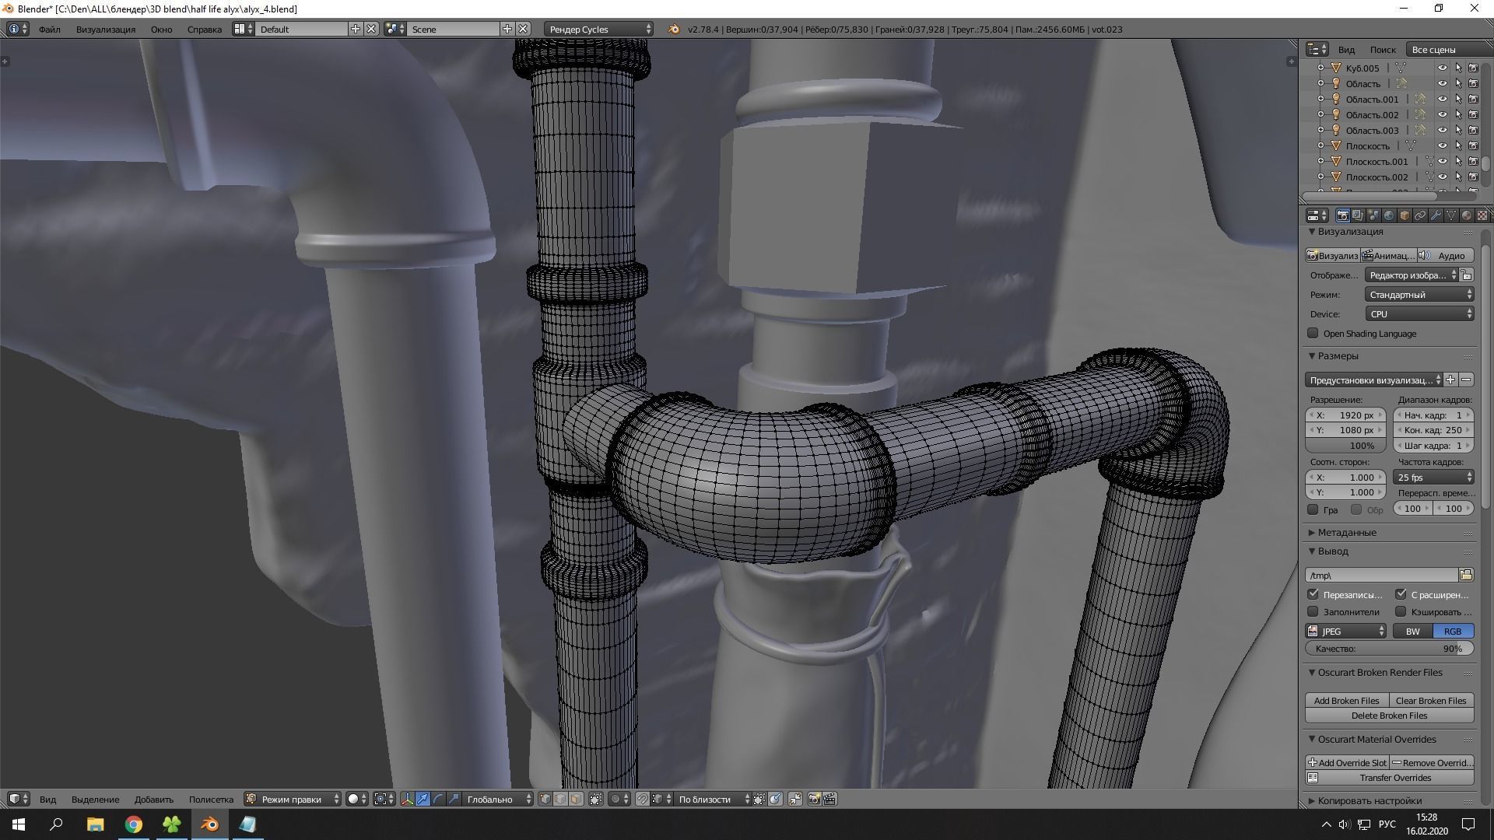This screenshot has height=840, width=1494.
Task: Open the Стандартный feature set dropdown
Action: 1419,294
